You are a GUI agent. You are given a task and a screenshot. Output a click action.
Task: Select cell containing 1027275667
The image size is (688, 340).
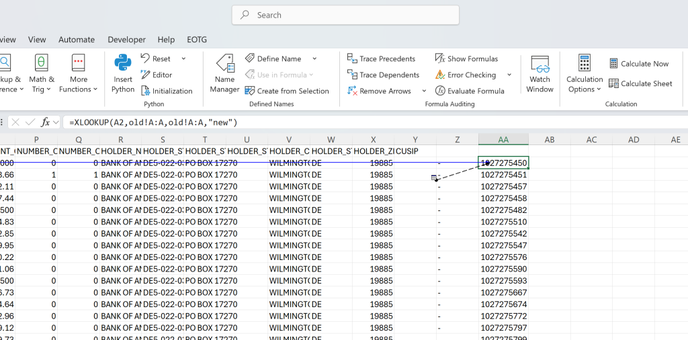[503, 292]
